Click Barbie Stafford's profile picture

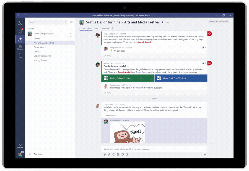(x=98, y=35)
